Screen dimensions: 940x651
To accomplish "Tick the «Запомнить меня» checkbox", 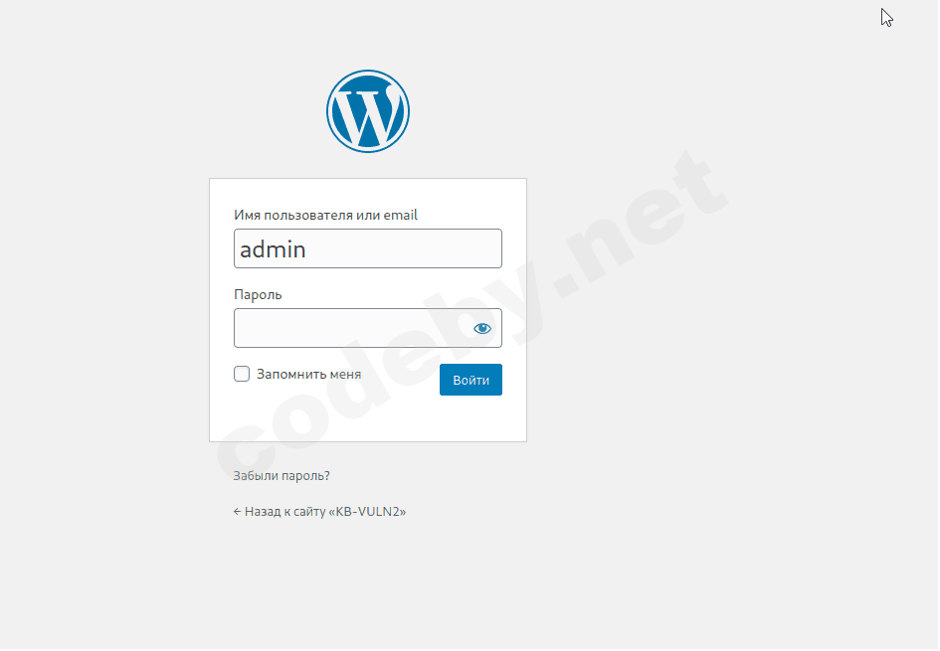I will pos(242,374).
